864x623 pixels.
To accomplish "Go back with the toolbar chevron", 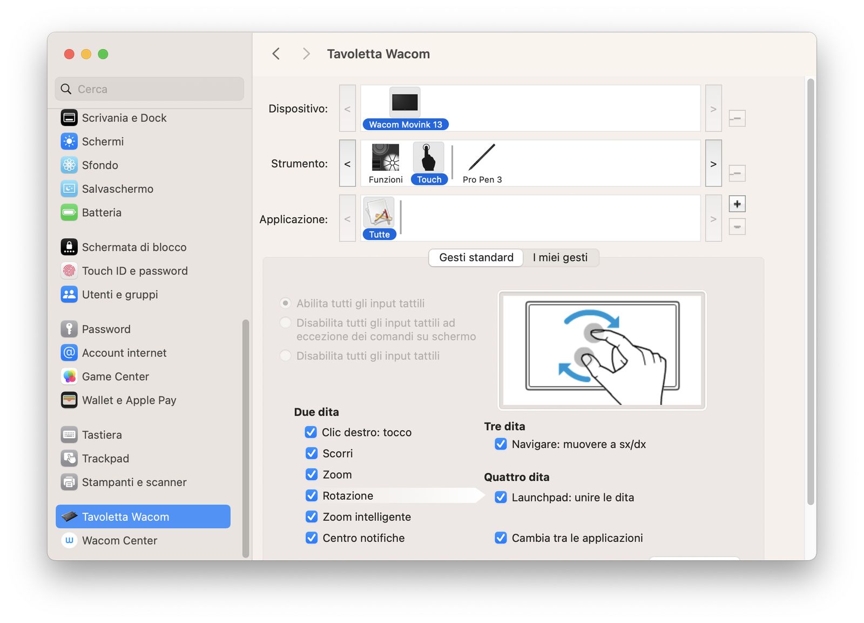I will click(276, 53).
